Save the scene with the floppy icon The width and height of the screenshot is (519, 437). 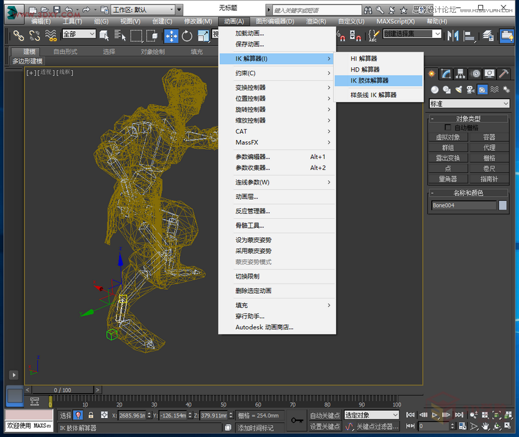[57, 10]
